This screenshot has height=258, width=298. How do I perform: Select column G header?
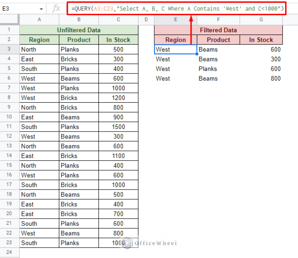click(261, 19)
